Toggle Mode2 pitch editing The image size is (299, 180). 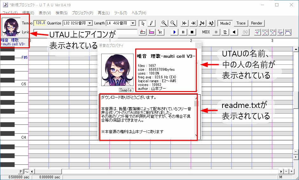pos(225,23)
